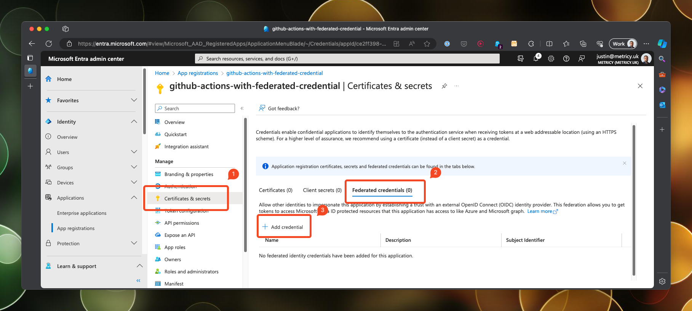This screenshot has width=692, height=311.
Task: Go back with the browser back arrow
Action: pyautogui.click(x=32, y=44)
